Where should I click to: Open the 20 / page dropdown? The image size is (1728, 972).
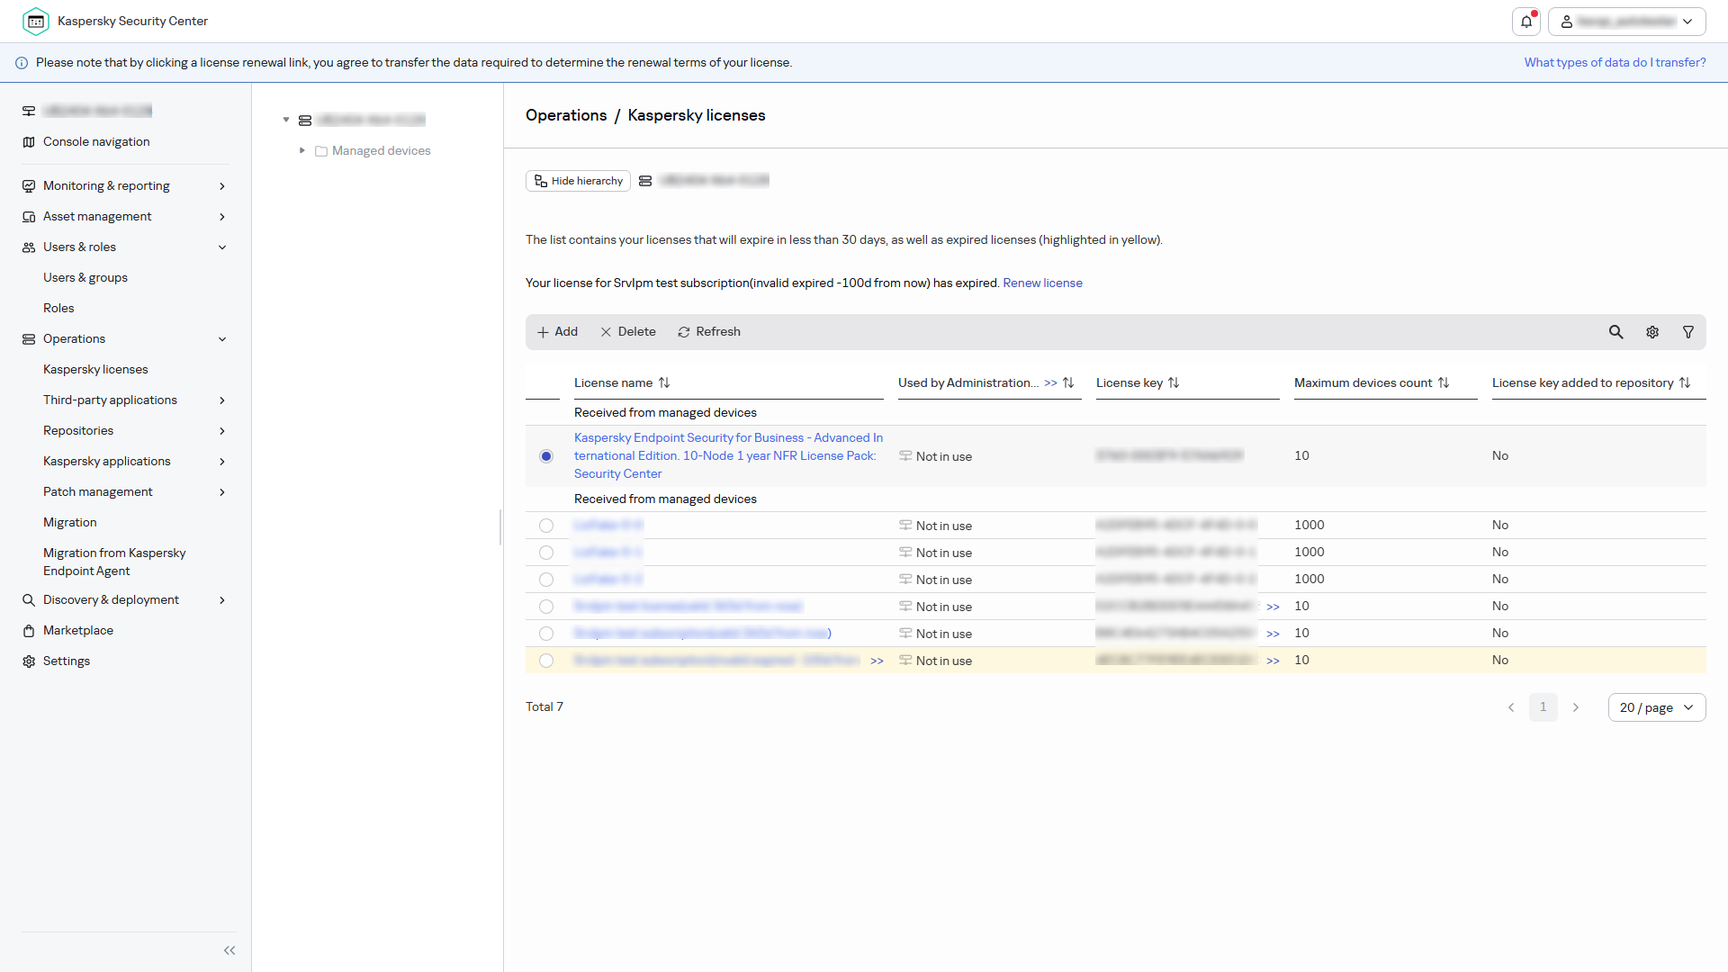1657,707
